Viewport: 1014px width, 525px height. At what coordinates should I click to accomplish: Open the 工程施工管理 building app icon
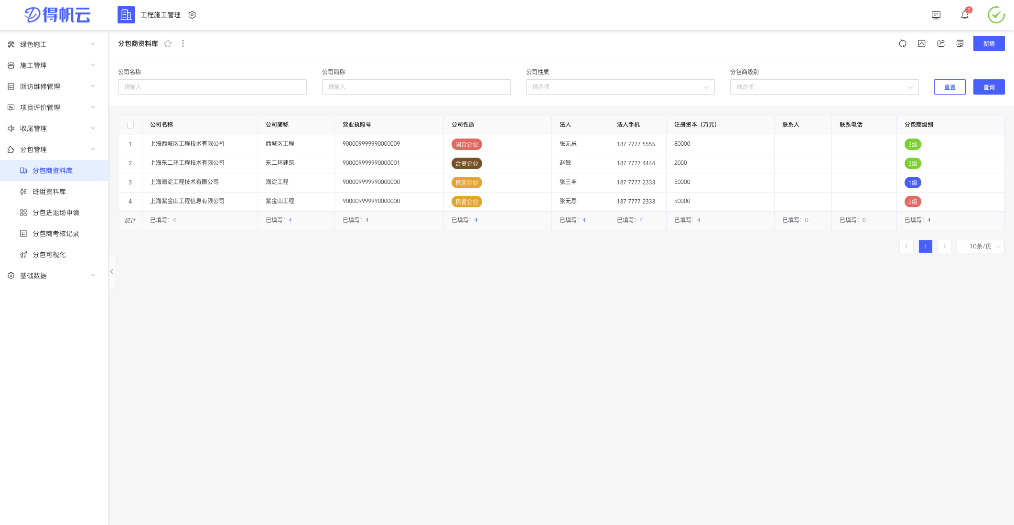pos(126,15)
